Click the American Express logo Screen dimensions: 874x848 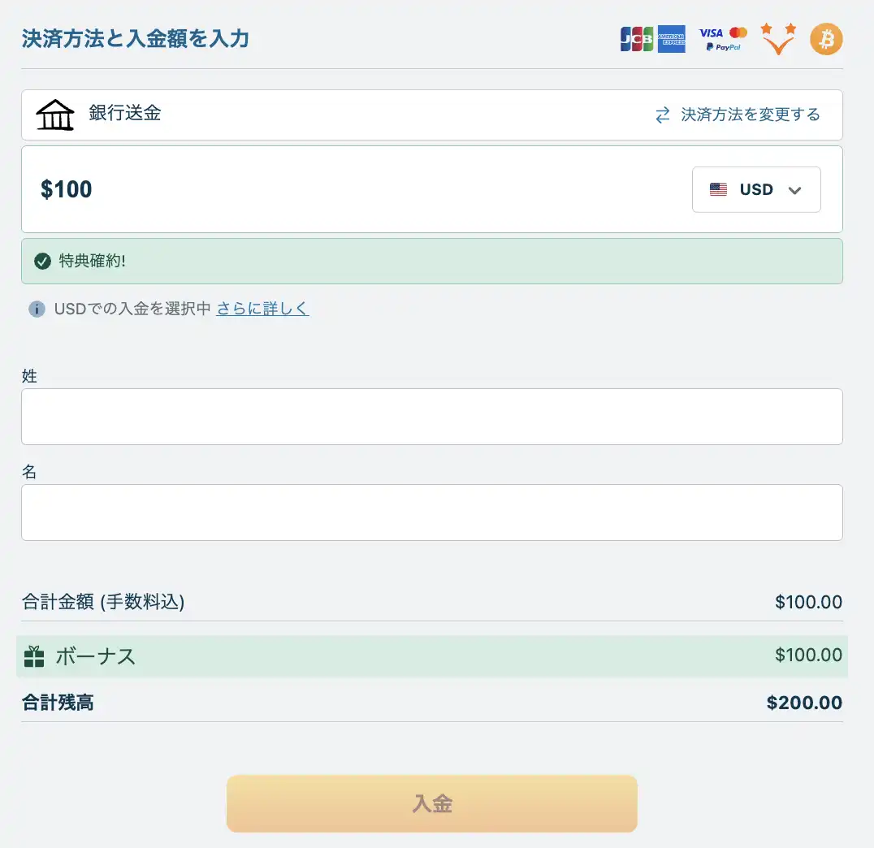(x=672, y=39)
